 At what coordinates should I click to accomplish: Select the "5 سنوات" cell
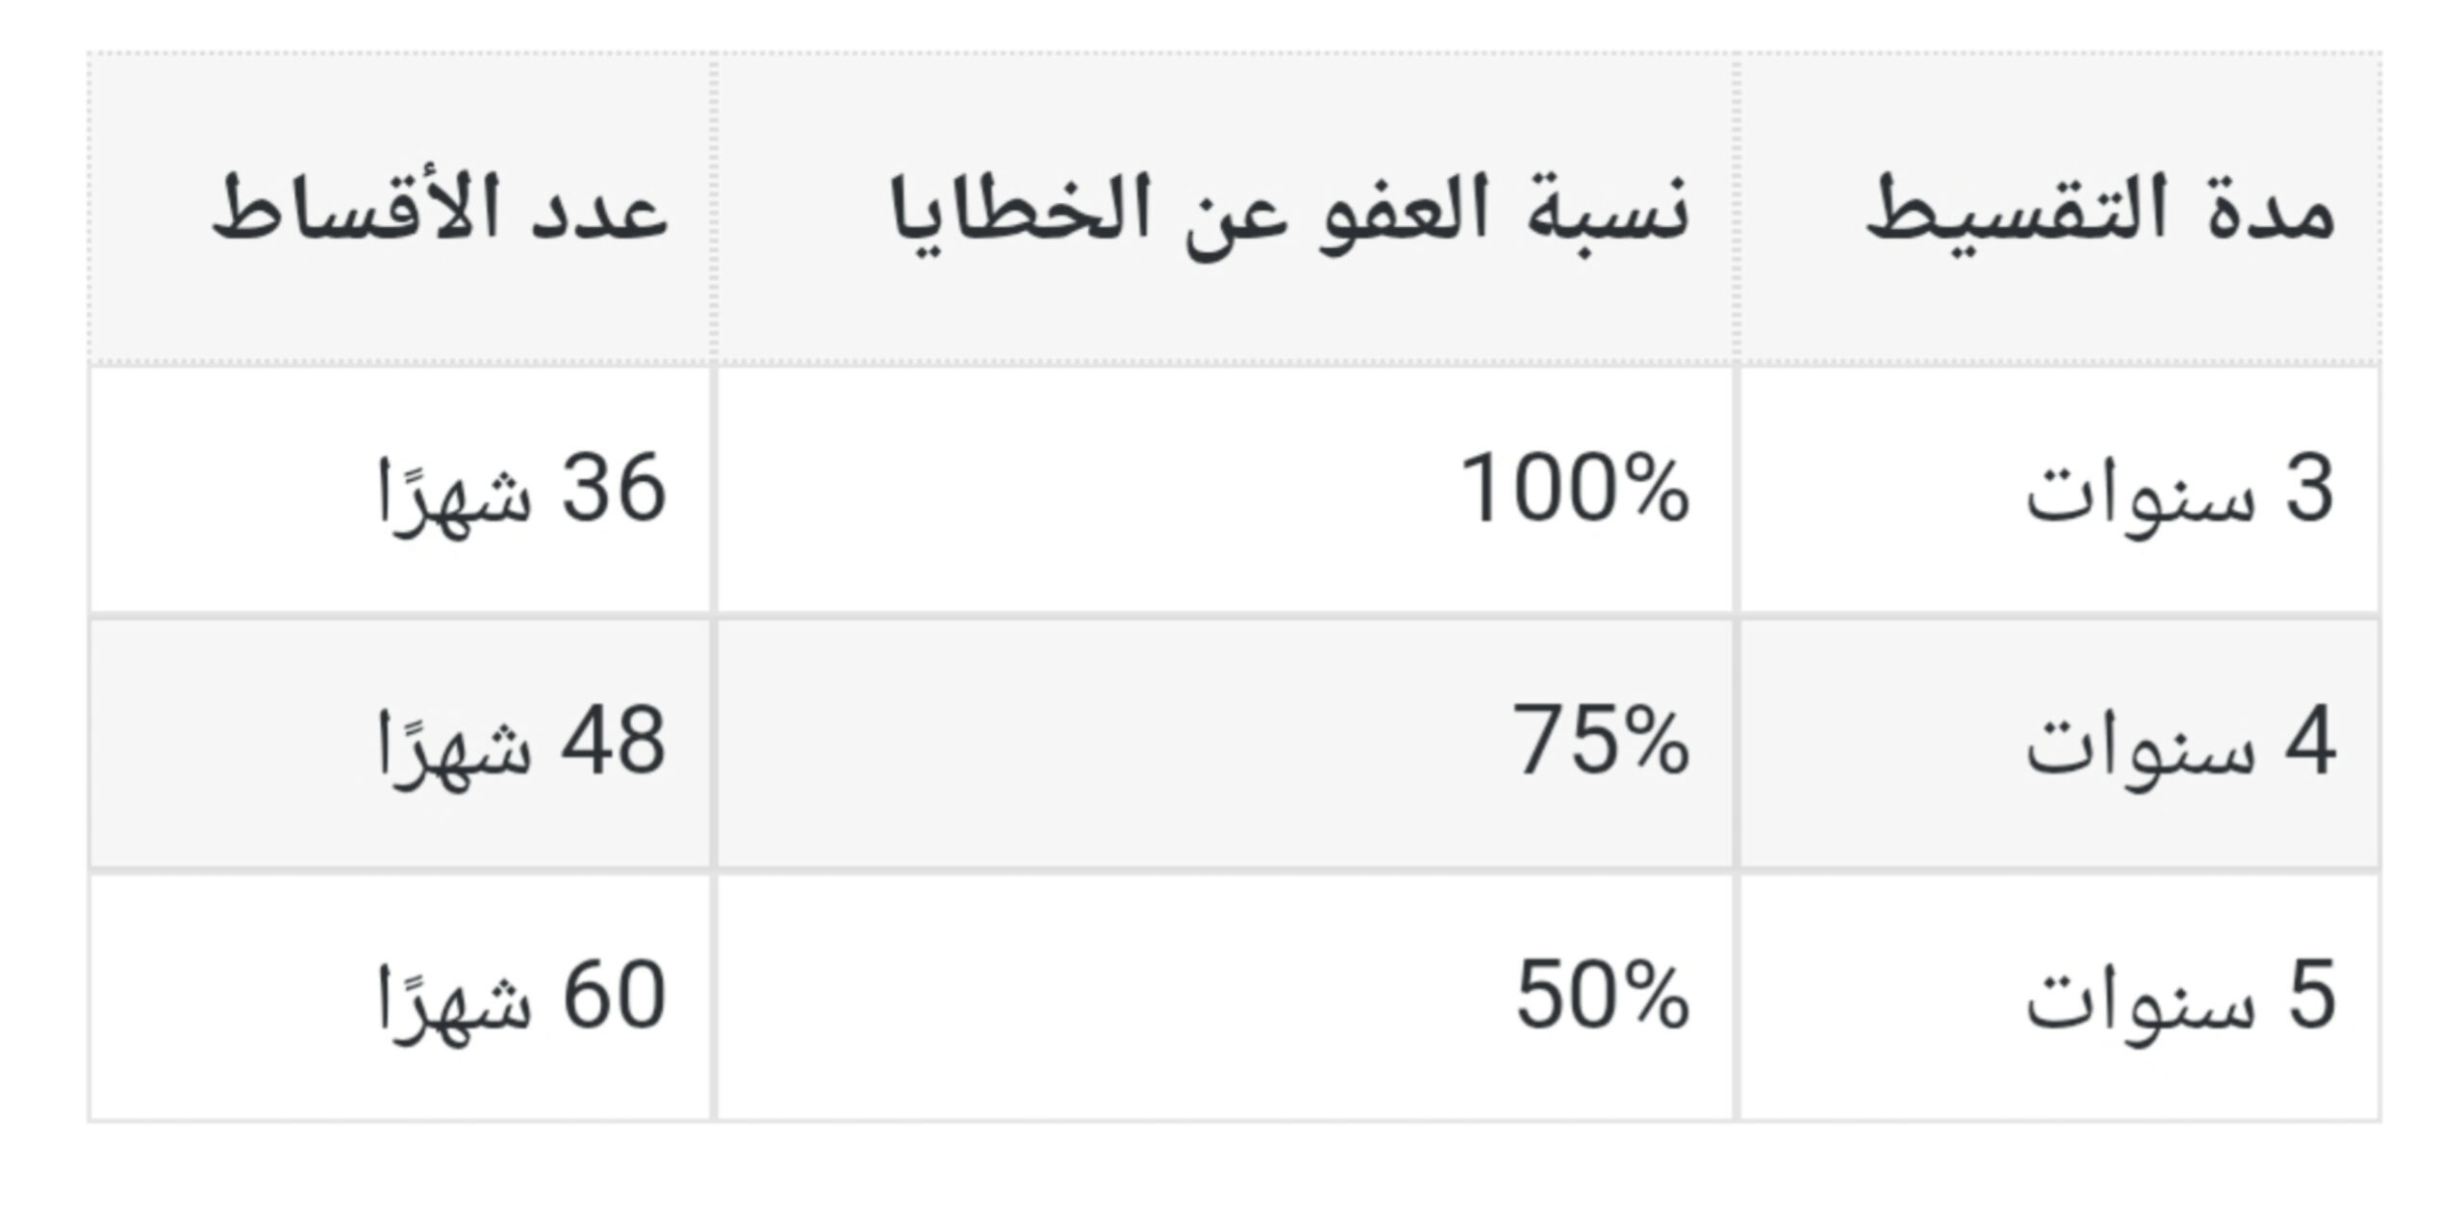2178,998
